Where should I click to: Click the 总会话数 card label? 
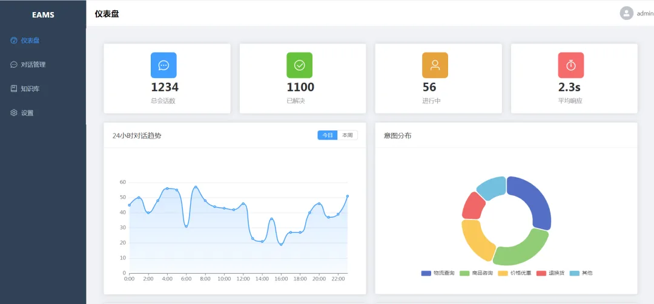163,101
